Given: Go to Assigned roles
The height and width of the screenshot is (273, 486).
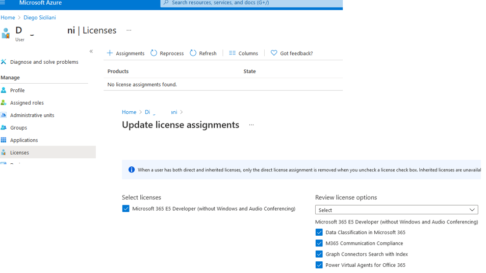Looking at the screenshot, I should click(x=27, y=103).
